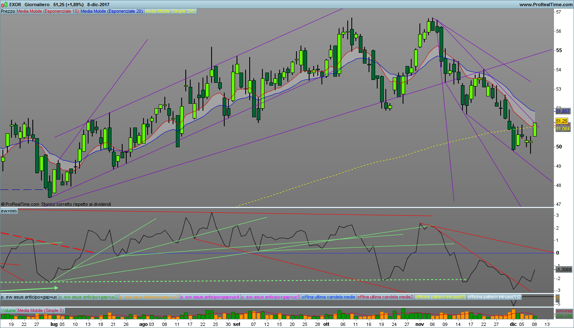Open 'offina ultima candela medie2' red label
Viewport: 574px width, 328px height.
tap(385, 297)
